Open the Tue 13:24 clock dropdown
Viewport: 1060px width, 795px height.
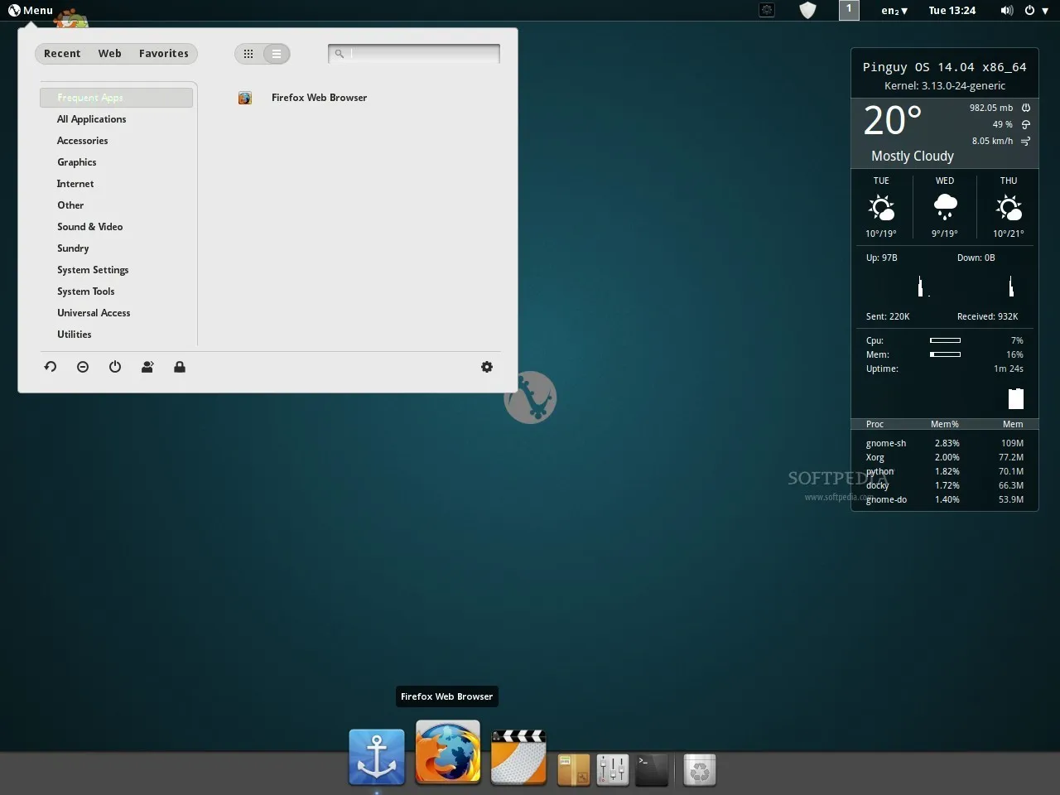tap(952, 11)
